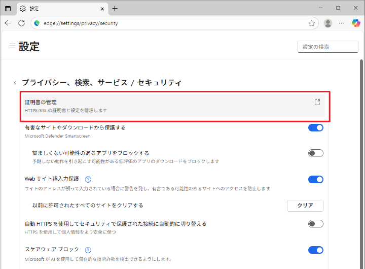This screenshot has height=269, width=365.
Task: Click the help icon beside Webサイト誤入力保護
Action: point(88,179)
